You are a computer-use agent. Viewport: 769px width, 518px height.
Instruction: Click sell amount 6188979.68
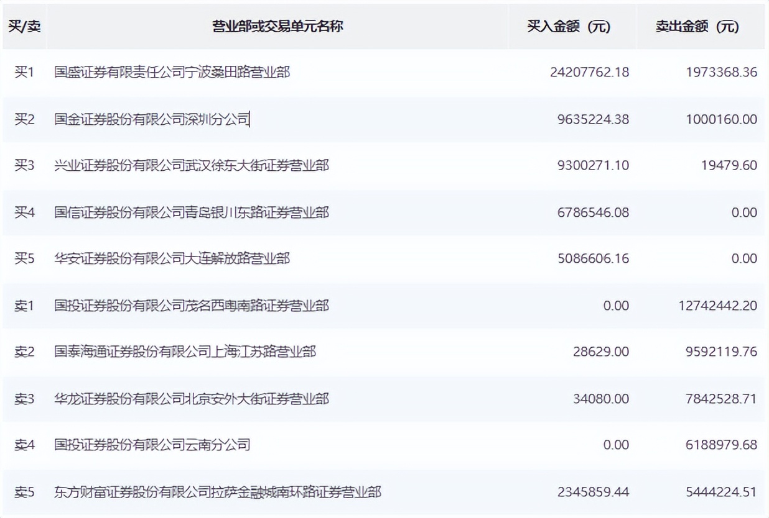click(722, 445)
